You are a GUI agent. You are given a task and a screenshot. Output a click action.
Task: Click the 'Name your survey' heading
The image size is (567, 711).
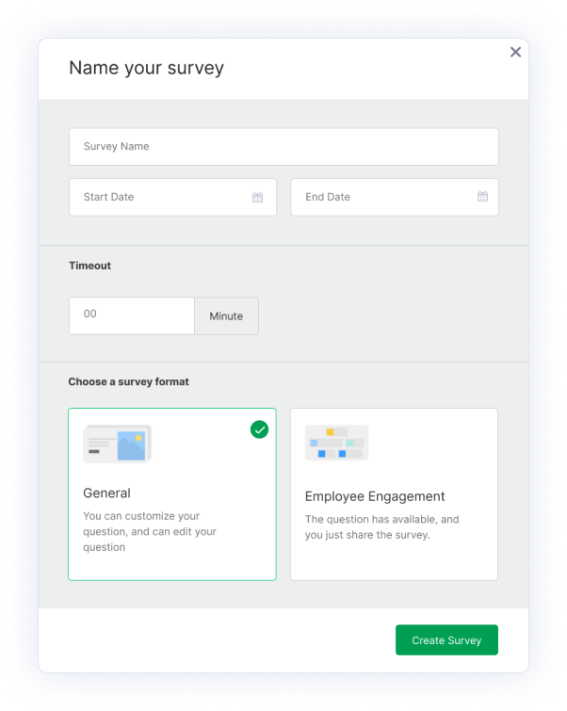coord(146,68)
